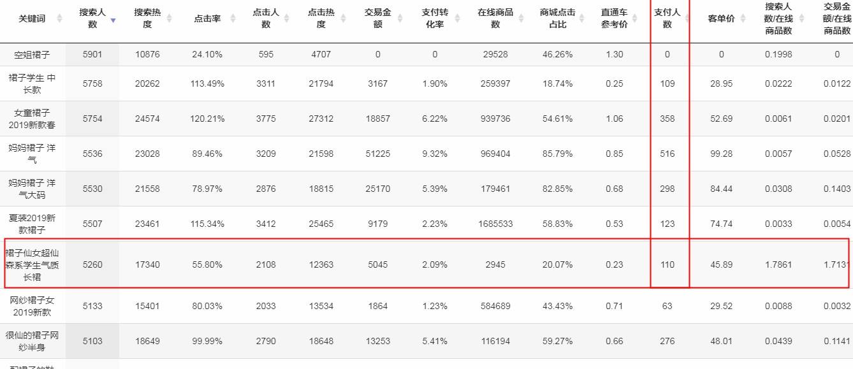Sort by 支付转化率 using its arrow icon
This screenshot has width=853, height=369.
456,18
